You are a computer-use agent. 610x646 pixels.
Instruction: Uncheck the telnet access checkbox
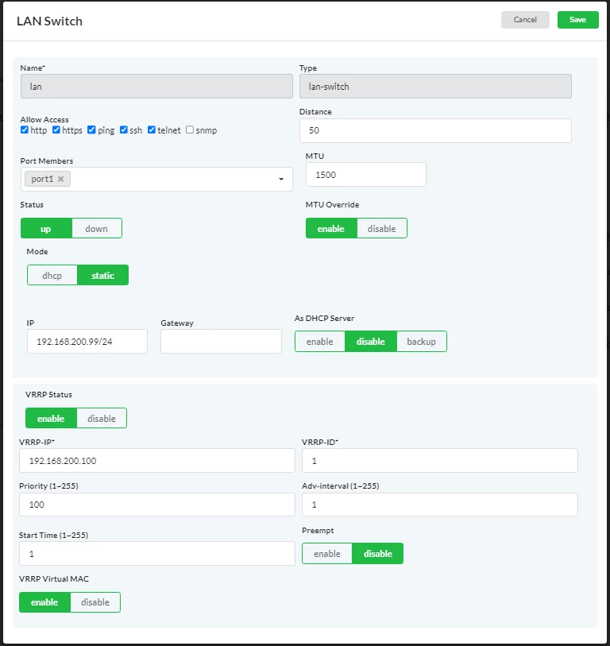coord(152,130)
